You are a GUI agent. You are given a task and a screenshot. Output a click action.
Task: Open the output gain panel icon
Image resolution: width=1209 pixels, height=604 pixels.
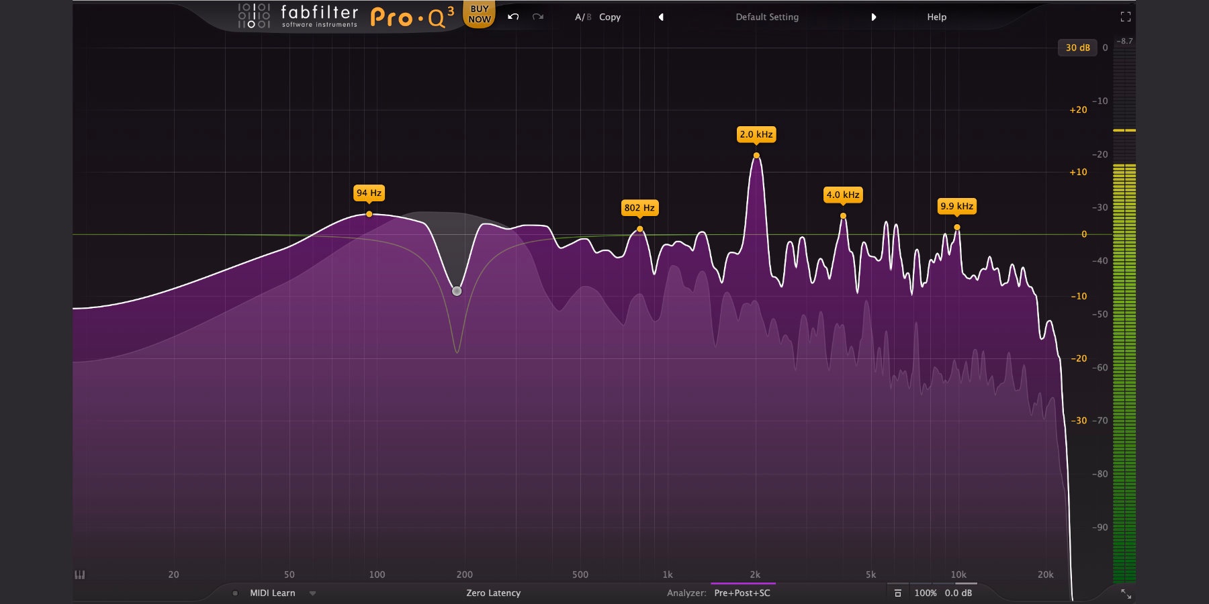tap(898, 593)
